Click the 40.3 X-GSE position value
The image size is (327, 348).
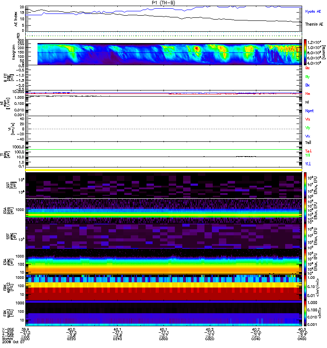coord(302,329)
